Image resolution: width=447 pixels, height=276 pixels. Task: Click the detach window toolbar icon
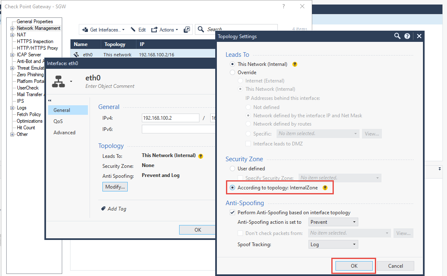[187, 29]
